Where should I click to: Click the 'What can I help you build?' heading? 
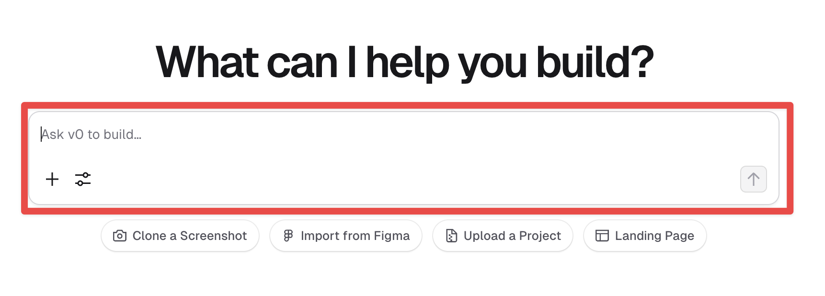[405, 62]
